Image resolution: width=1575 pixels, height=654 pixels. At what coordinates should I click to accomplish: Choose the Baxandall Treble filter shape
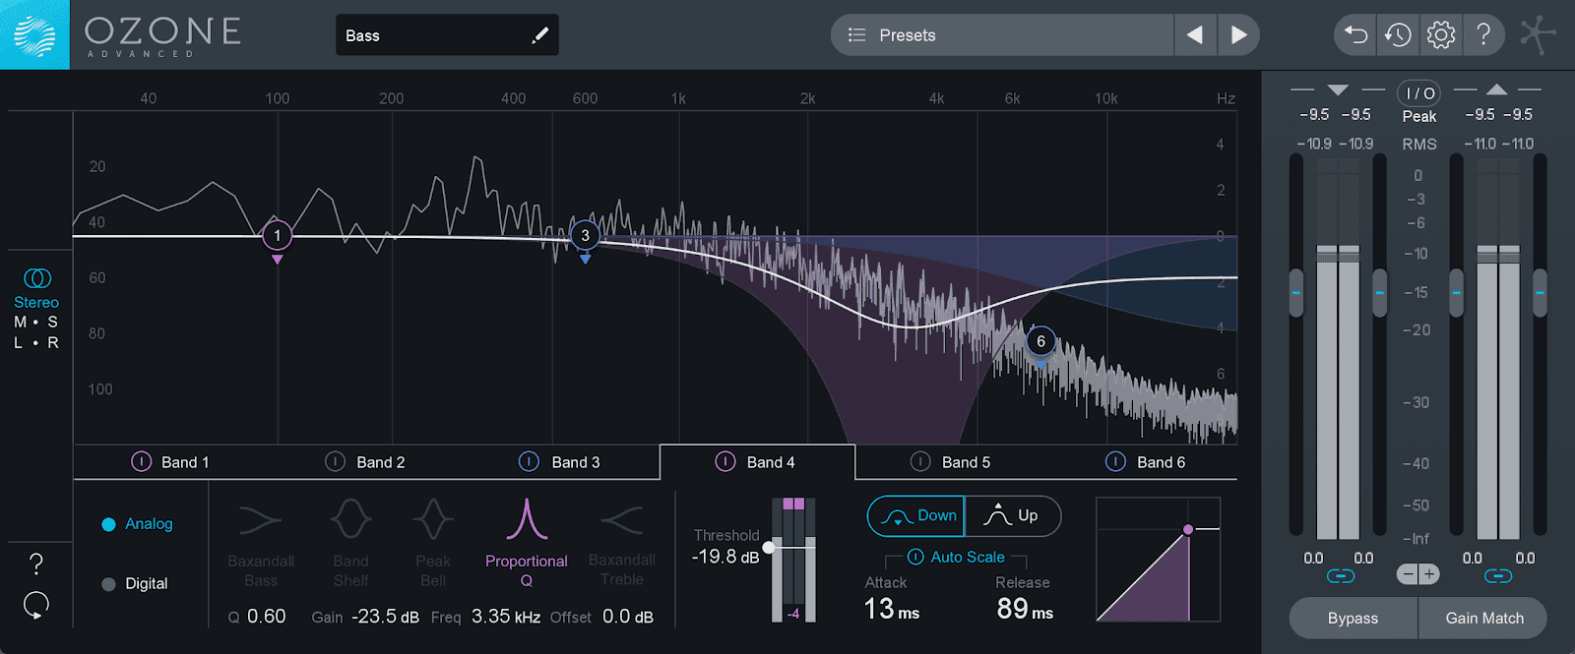point(622,544)
